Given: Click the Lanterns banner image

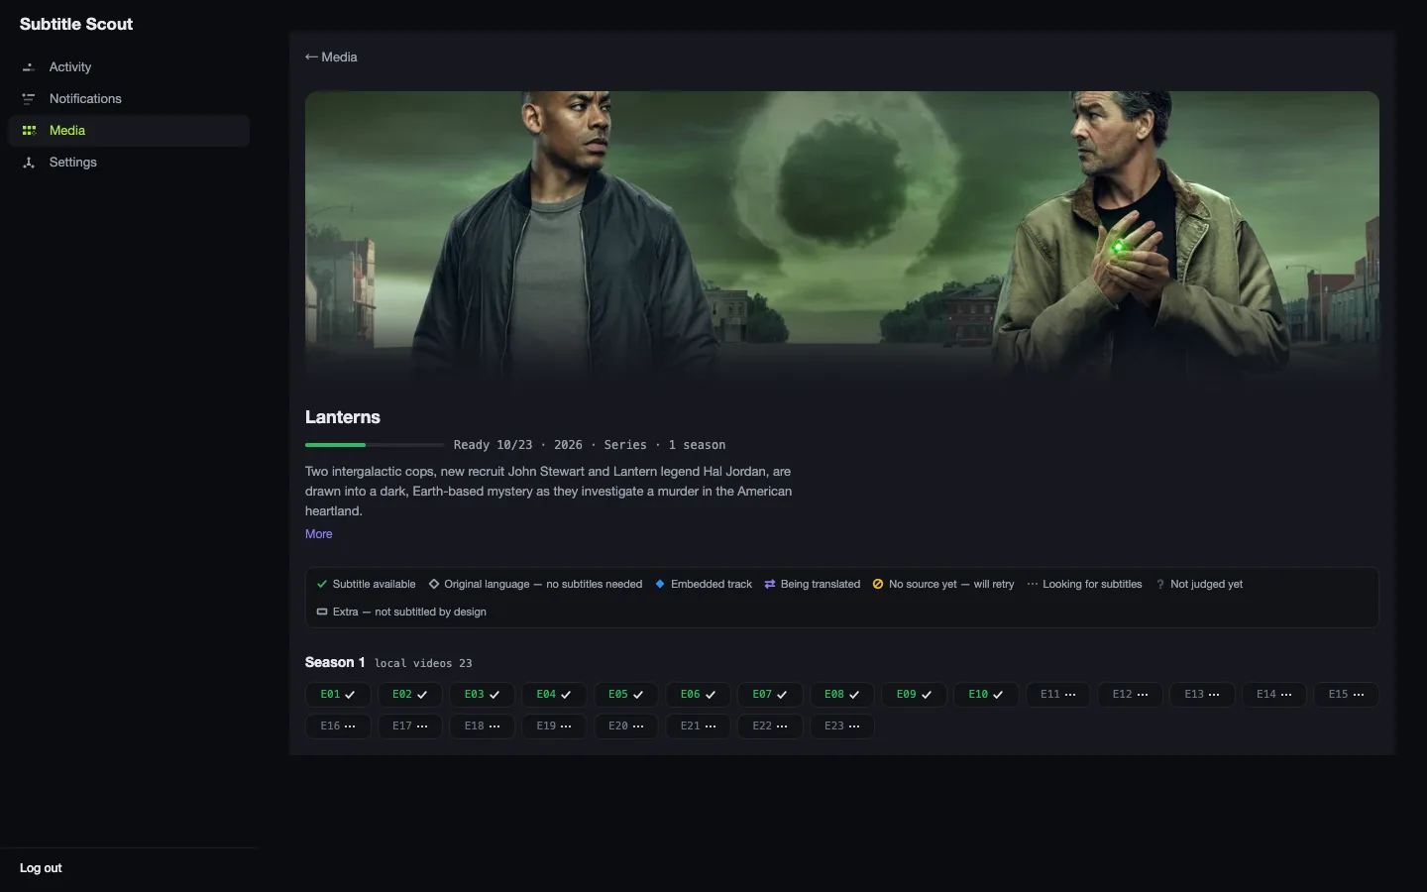Looking at the screenshot, I should pos(842,238).
